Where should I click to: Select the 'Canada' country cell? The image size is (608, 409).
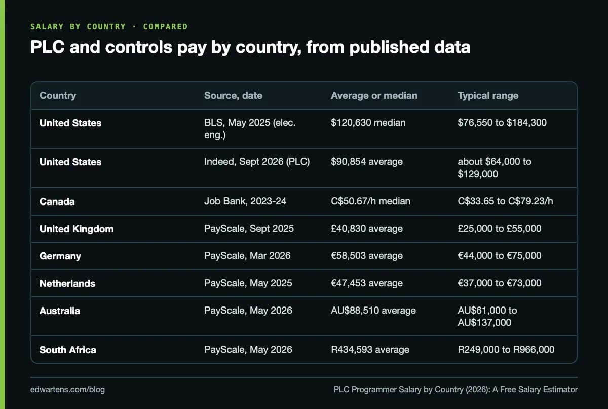click(57, 201)
